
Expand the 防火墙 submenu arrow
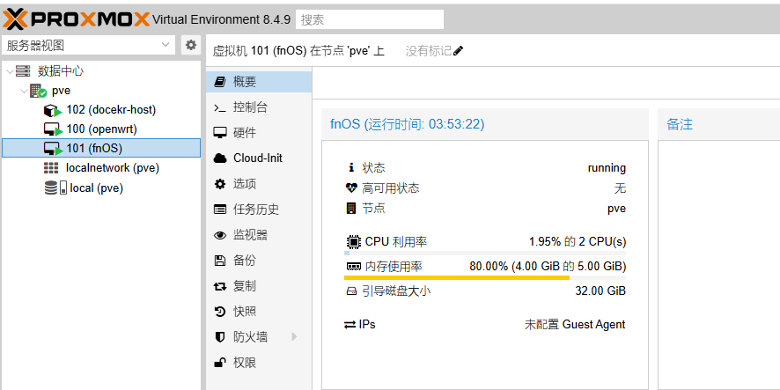(x=294, y=336)
